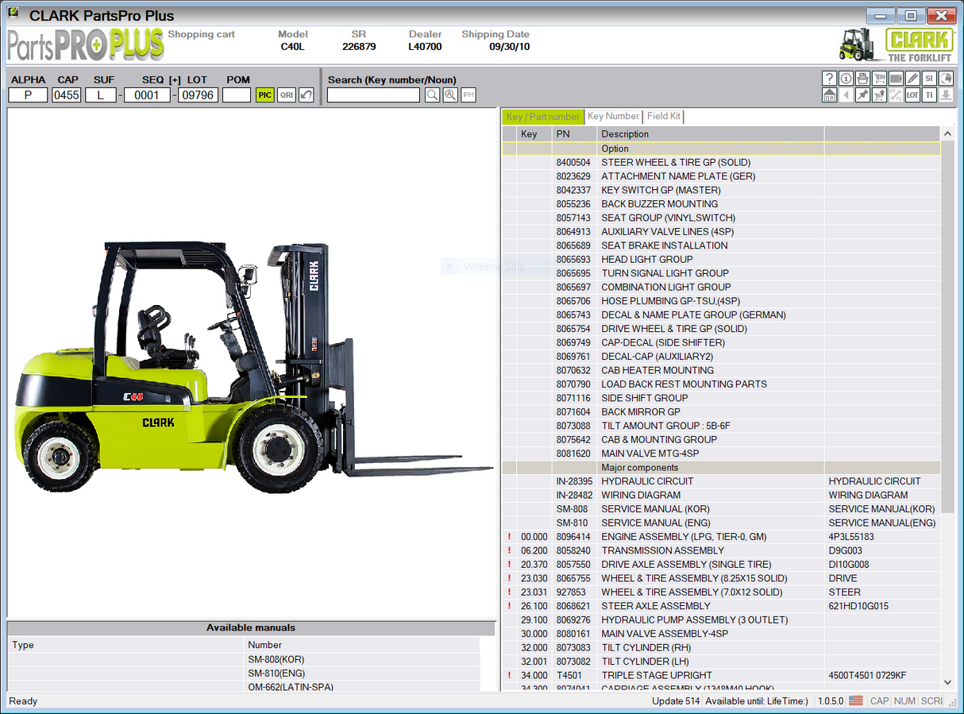Open the Field Kit tab
The image size is (964, 714).
[664, 116]
